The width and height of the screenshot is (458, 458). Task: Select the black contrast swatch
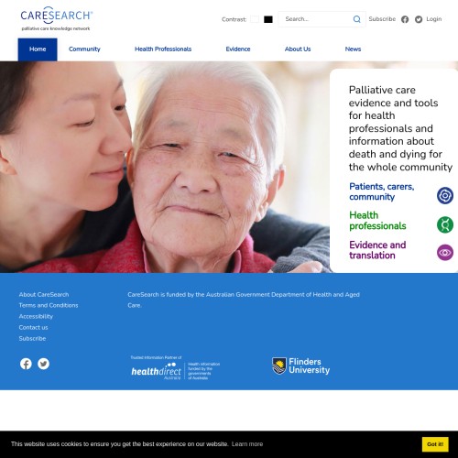[x=268, y=19]
